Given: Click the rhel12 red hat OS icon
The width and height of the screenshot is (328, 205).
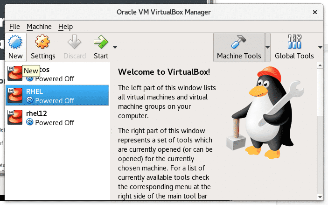Looking at the screenshot, I should [15, 117].
